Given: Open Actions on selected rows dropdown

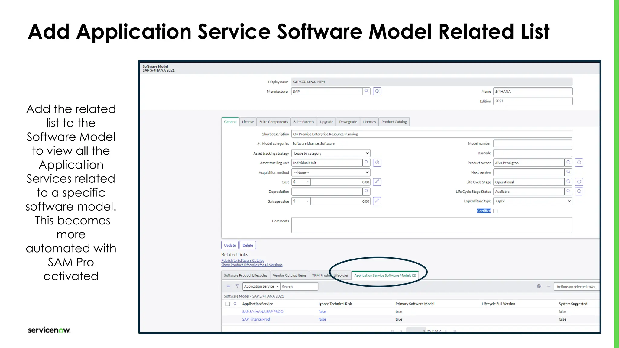Looking at the screenshot, I should click(576, 287).
